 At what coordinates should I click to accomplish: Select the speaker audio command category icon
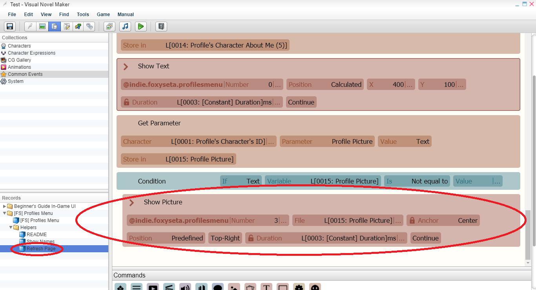tap(185, 287)
